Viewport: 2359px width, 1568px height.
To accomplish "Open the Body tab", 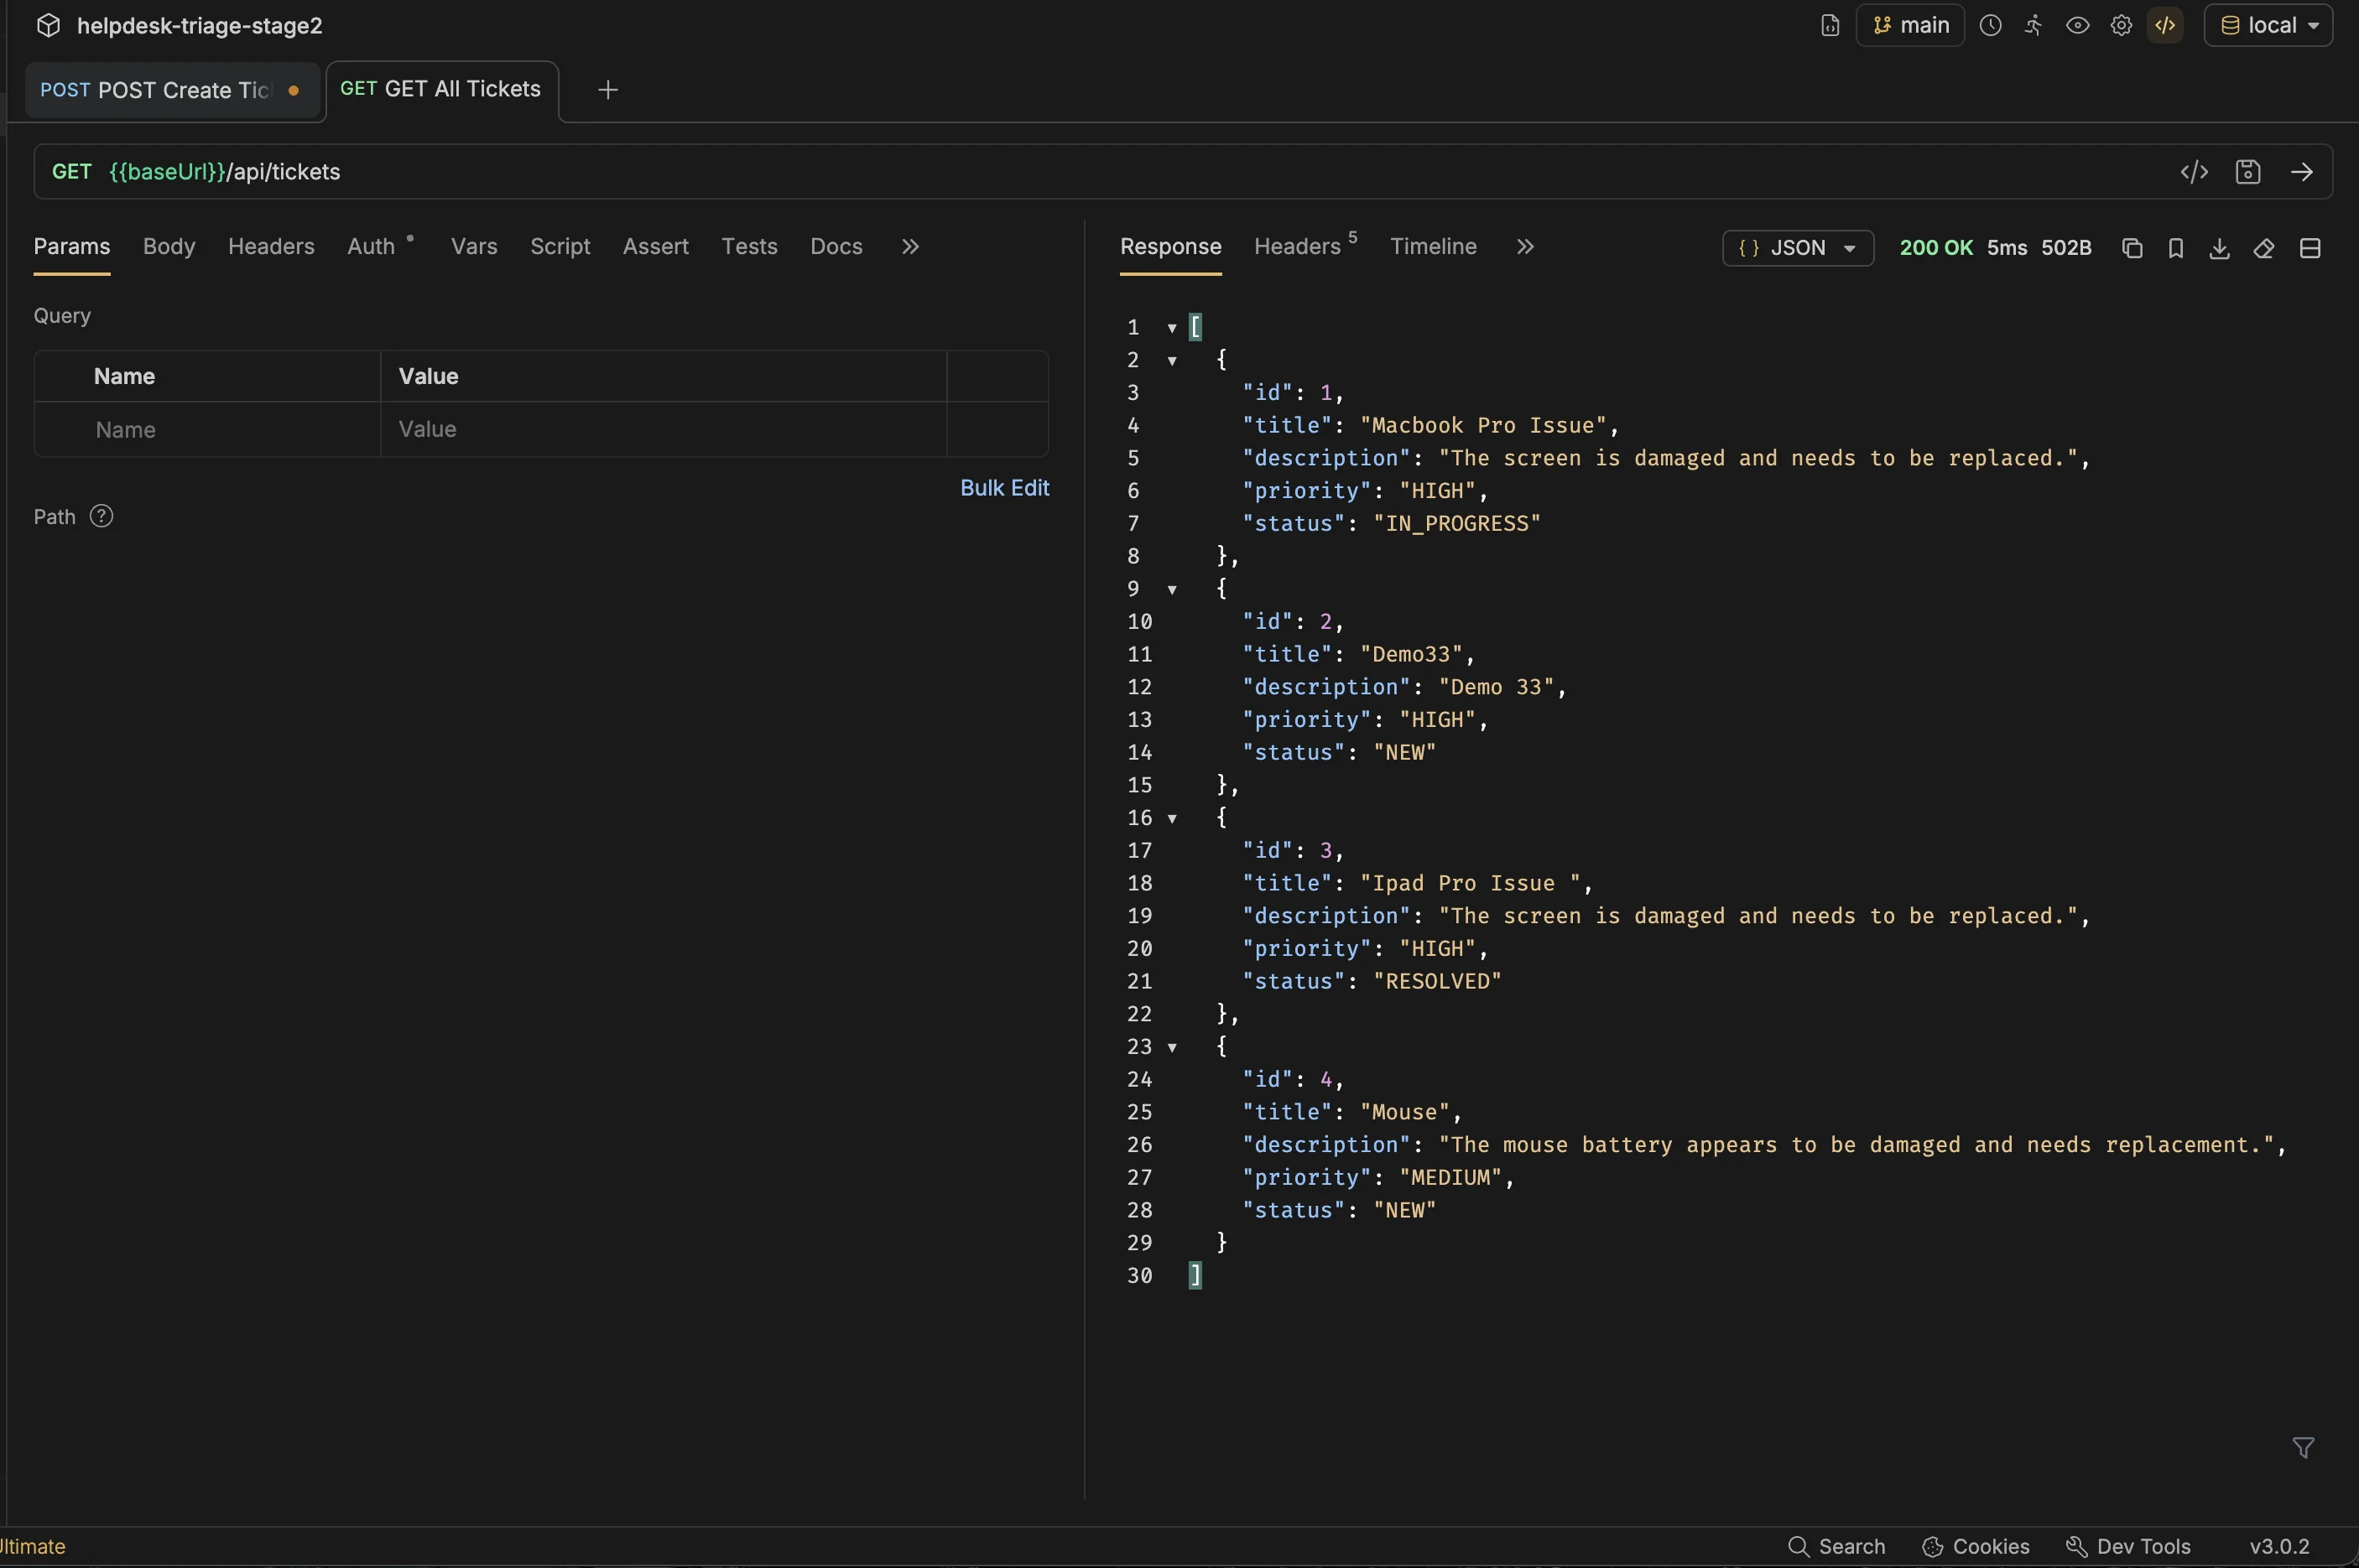I will point(169,246).
